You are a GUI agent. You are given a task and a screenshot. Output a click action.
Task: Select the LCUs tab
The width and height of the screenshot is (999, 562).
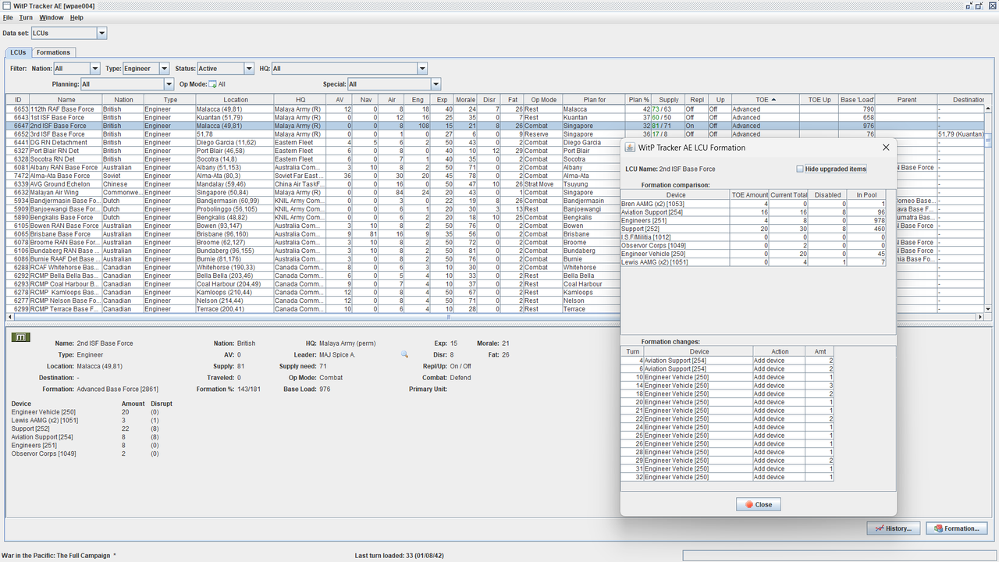pos(18,52)
